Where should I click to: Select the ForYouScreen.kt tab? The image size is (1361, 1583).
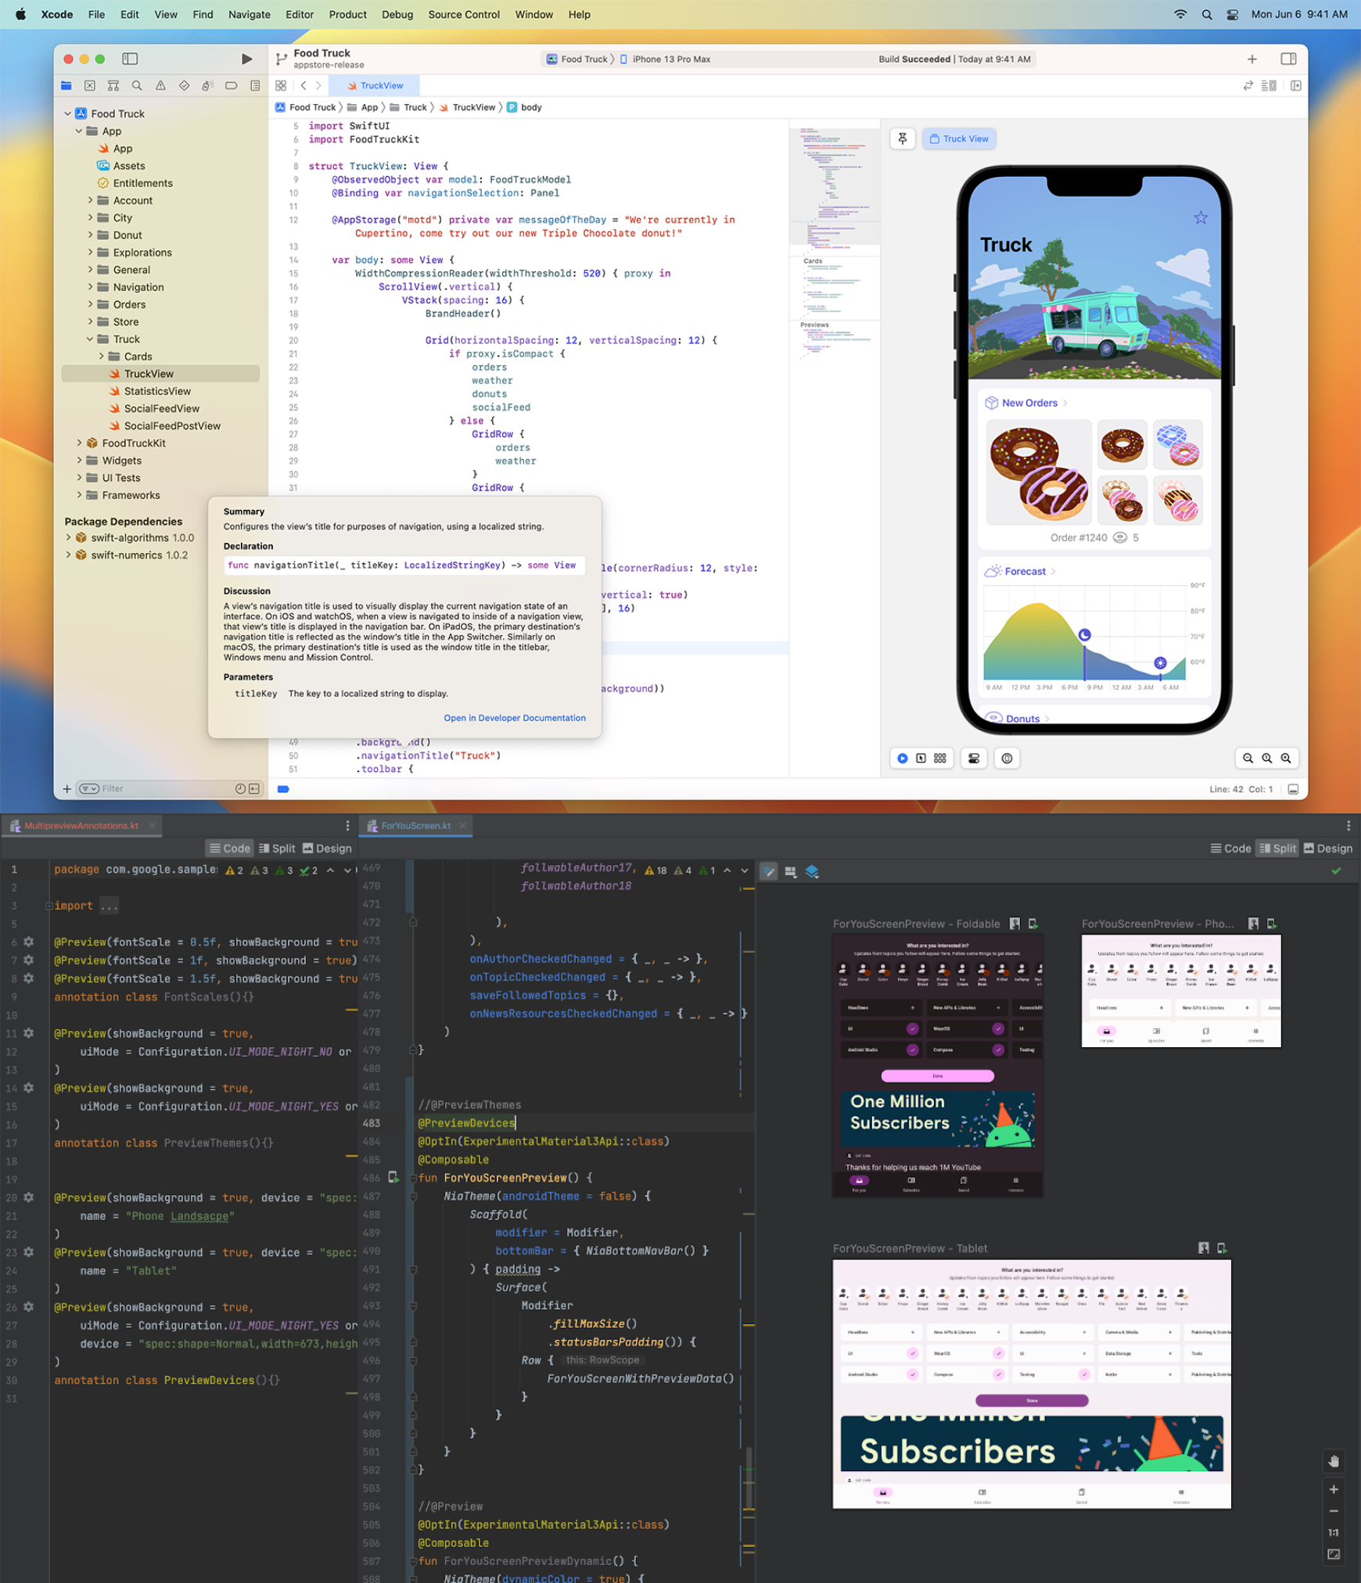coord(415,826)
